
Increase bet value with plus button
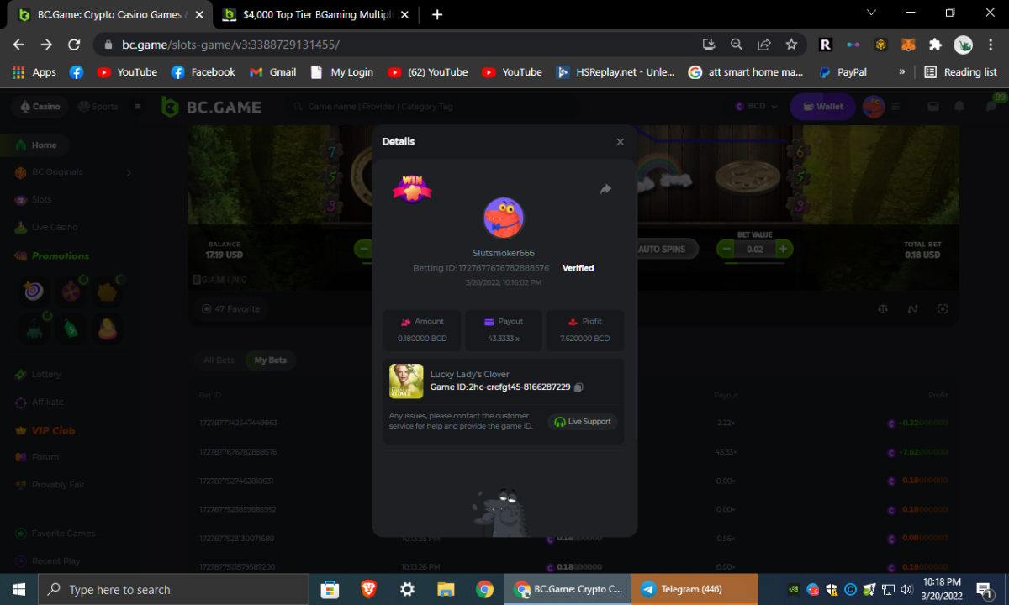tap(783, 249)
